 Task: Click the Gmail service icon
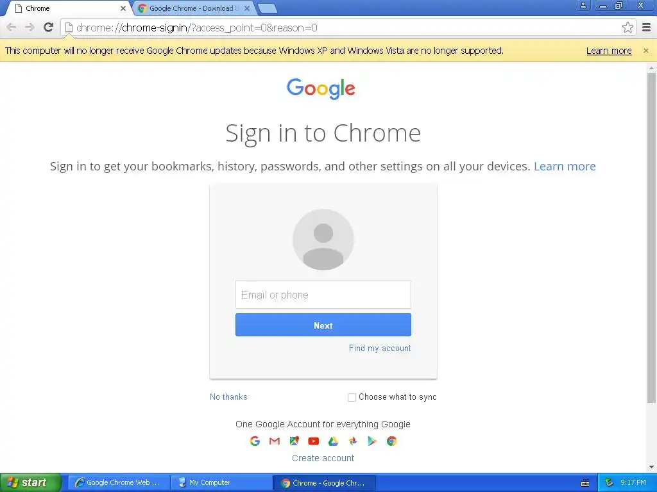[x=275, y=441]
